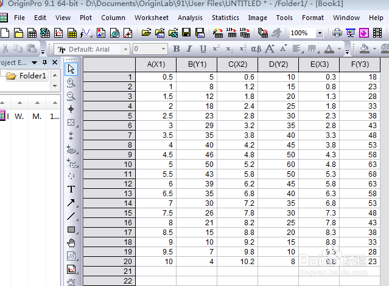389x286 pixels.
Task: Select Folder1 in Project Explorer
Action: (27, 76)
